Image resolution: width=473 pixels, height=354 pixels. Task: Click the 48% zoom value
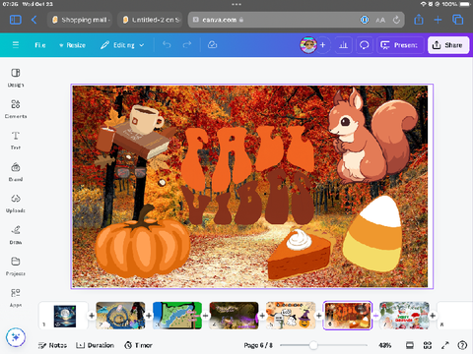click(385, 345)
